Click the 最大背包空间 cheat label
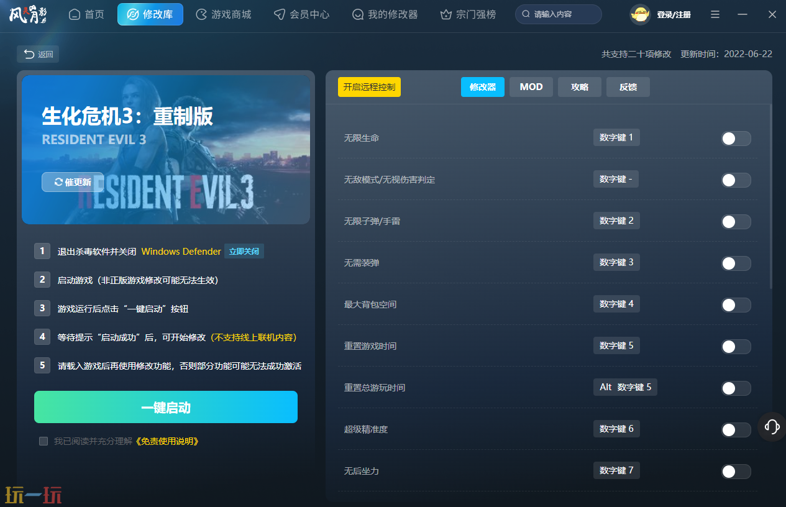Screen dimensions: 786x507 pyautogui.click(x=370, y=304)
